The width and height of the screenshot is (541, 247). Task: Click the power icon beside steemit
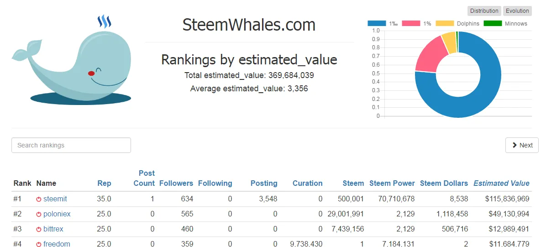tap(39, 200)
